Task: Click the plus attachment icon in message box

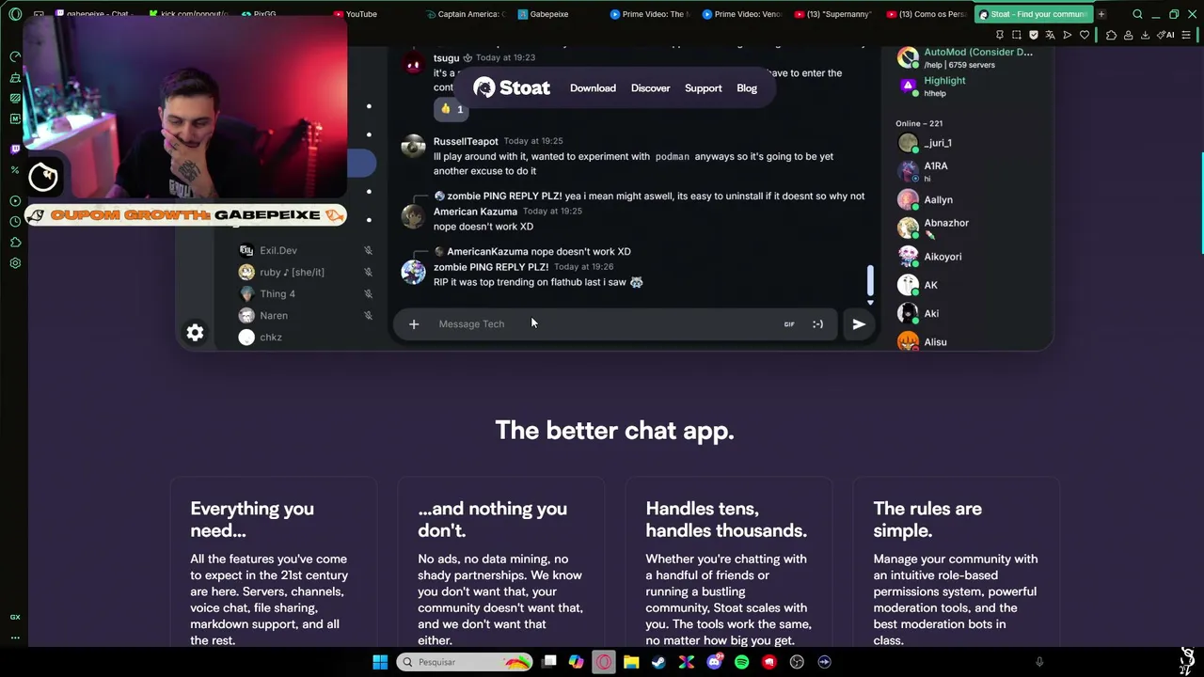Action: 414,324
